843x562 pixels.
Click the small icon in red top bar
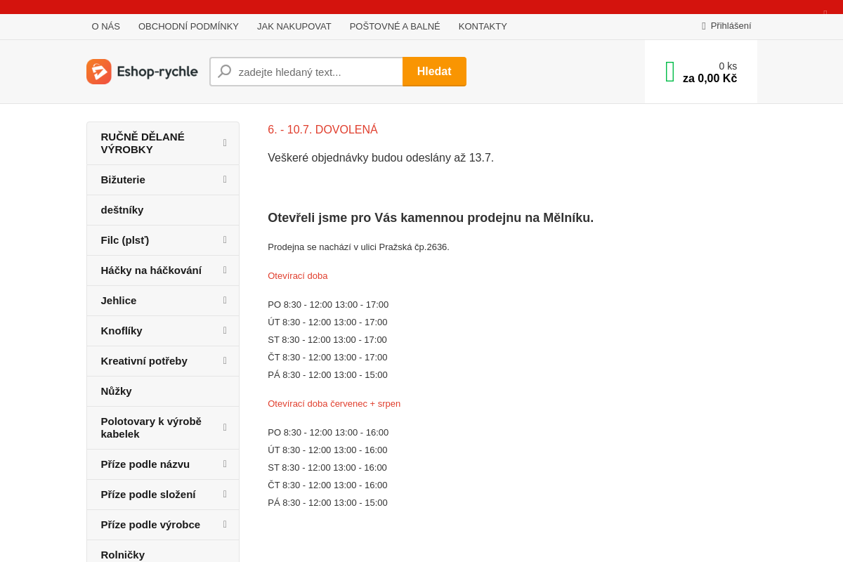[x=825, y=13]
